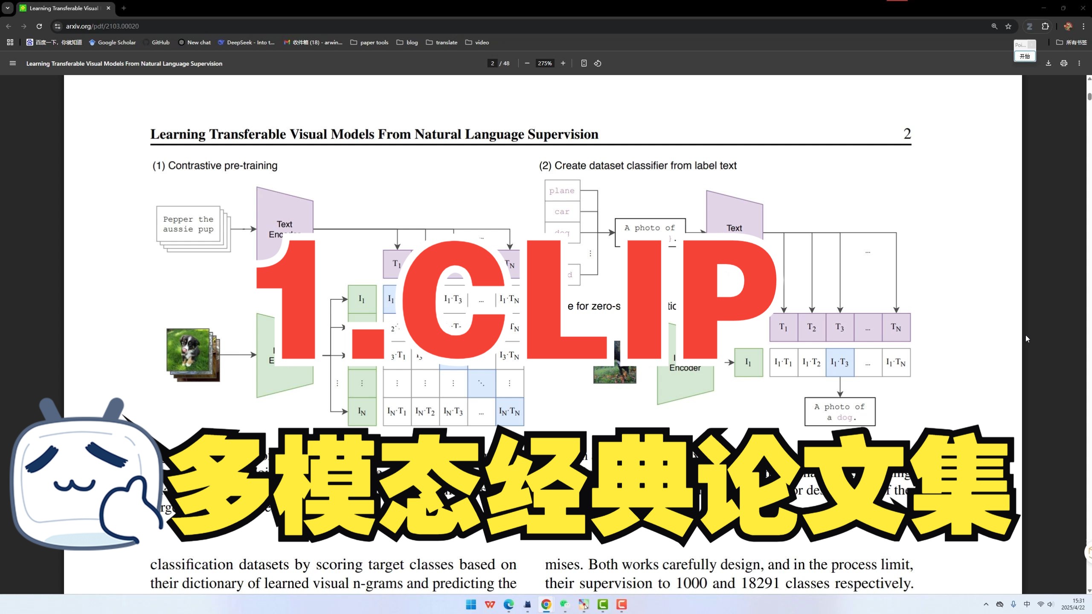
Task: Switch to Chrome in the taskbar
Action: pos(546,604)
